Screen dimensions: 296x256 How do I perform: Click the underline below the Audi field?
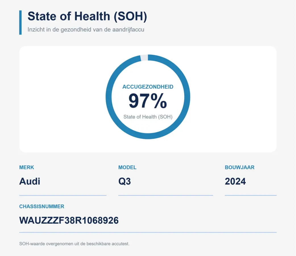tap(63, 195)
